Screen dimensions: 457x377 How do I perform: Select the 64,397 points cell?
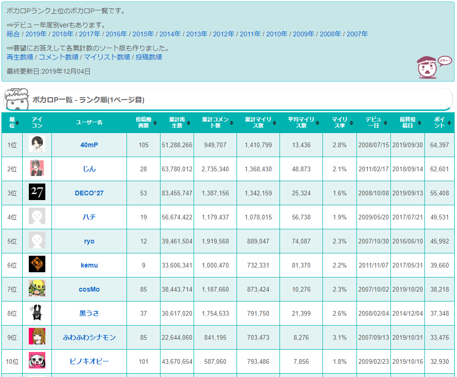point(440,145)
